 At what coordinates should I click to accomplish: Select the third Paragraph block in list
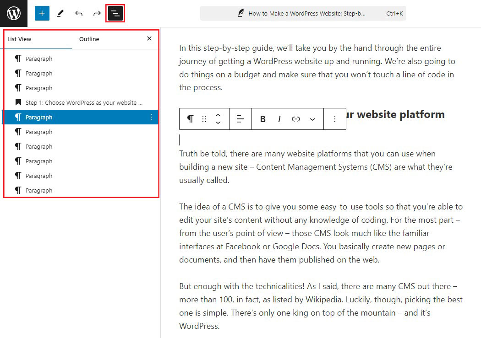pyautogui.click(x=81, y=88)
